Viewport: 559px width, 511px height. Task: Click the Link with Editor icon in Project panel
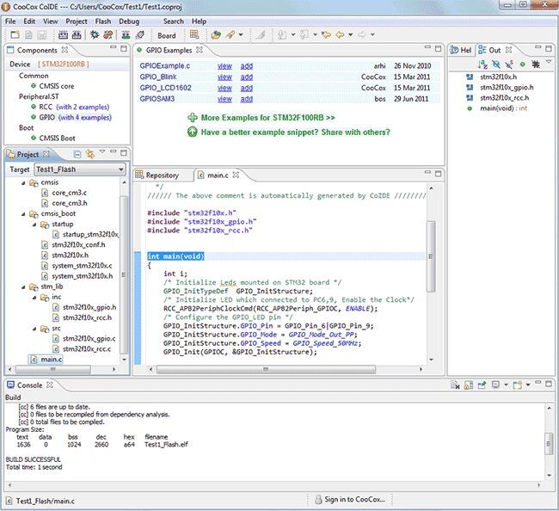pyautogui.click(x=90, y=154)
